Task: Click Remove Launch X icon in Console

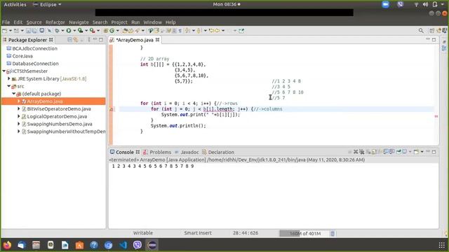Action: point(356,152)
